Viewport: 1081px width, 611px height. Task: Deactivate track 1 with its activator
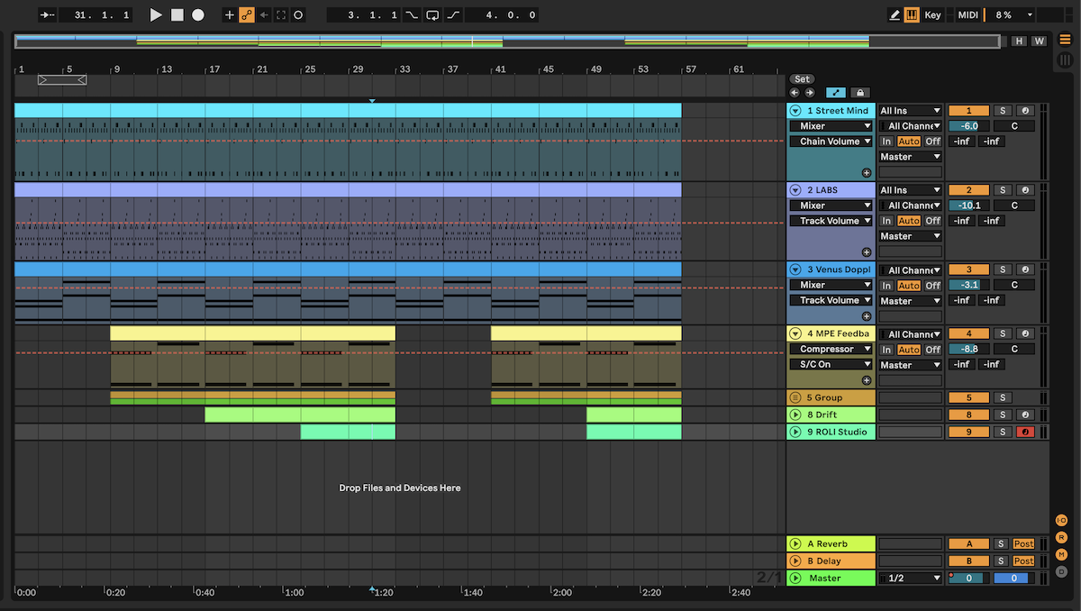tap(968, 111)
